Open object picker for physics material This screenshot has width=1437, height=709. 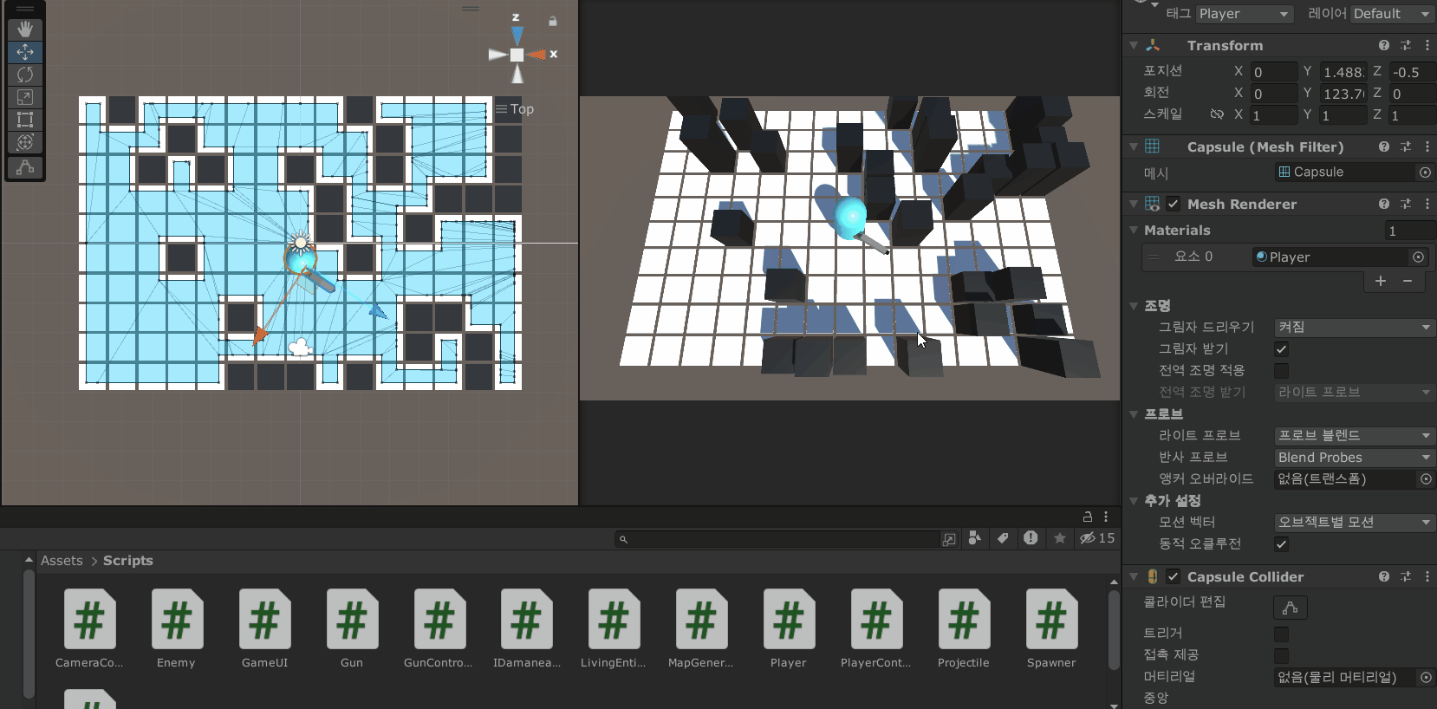(x=1425, y=678)
